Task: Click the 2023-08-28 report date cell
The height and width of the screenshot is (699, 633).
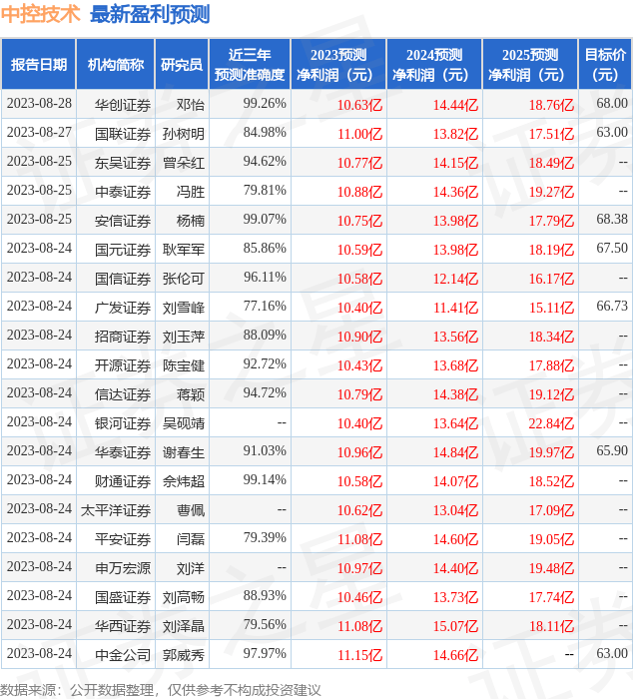Action: [39, 104]
